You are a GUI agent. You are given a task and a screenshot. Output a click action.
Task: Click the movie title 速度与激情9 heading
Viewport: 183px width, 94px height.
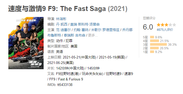(x=68, y=9)
